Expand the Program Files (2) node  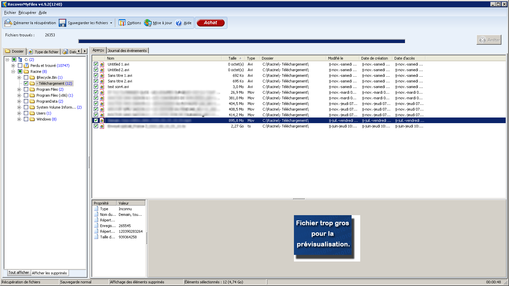19,89
